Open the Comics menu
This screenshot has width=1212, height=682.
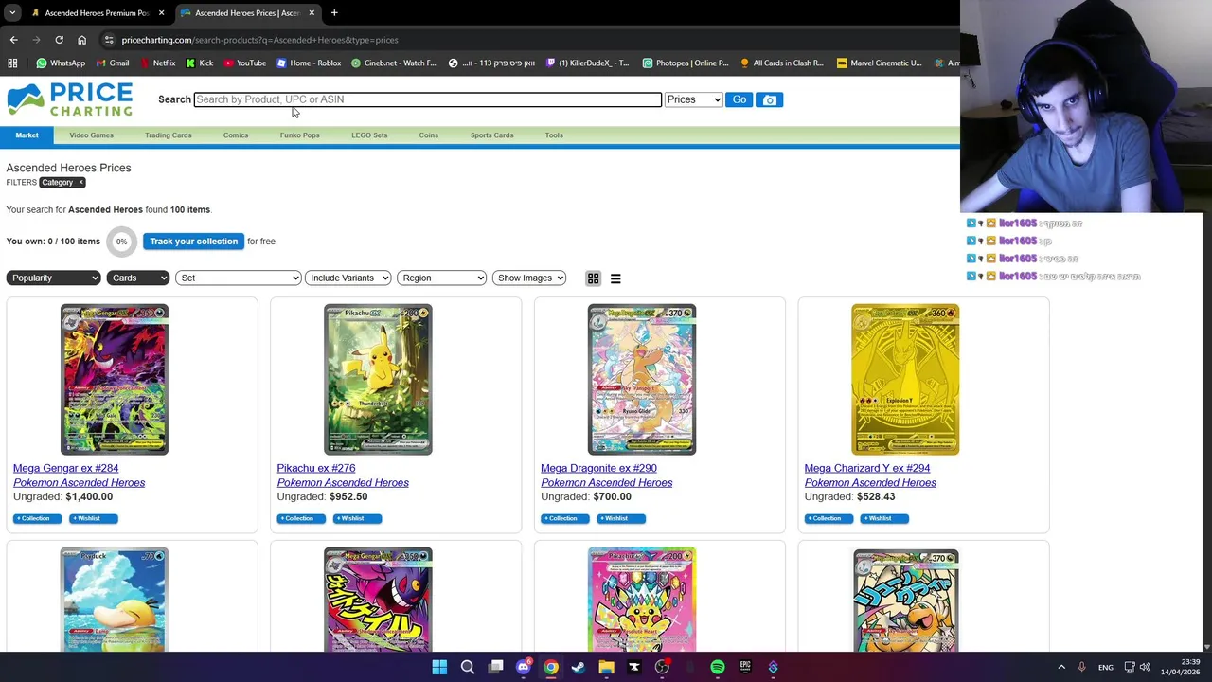[x=236, y=135]
